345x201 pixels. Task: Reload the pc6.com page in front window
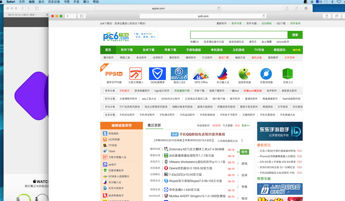(264, 16)
